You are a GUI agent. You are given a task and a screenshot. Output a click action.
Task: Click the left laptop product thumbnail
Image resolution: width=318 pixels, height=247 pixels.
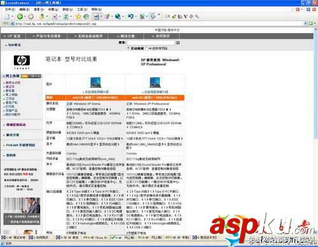pyautogui.click(x=95, y=82)
